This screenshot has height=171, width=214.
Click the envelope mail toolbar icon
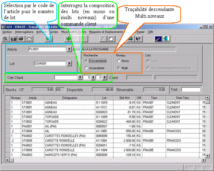[x=29, y=39]
